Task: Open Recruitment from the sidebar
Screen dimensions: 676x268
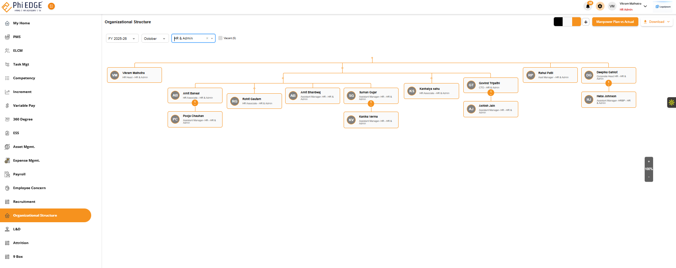Action: pyautogui.click(x=24, y=202)
